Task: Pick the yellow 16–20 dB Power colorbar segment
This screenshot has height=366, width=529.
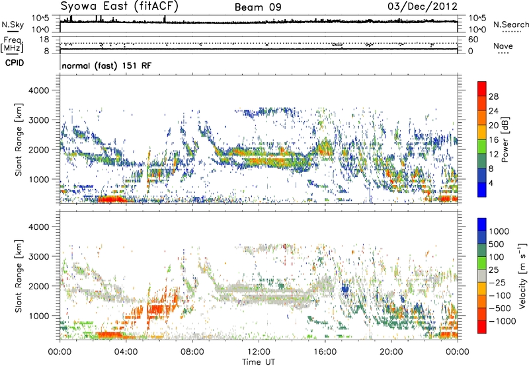Action: pyautogui.click(x=482, y=132)
